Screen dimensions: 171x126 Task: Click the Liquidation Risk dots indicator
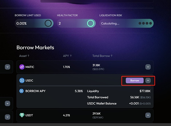145,23
